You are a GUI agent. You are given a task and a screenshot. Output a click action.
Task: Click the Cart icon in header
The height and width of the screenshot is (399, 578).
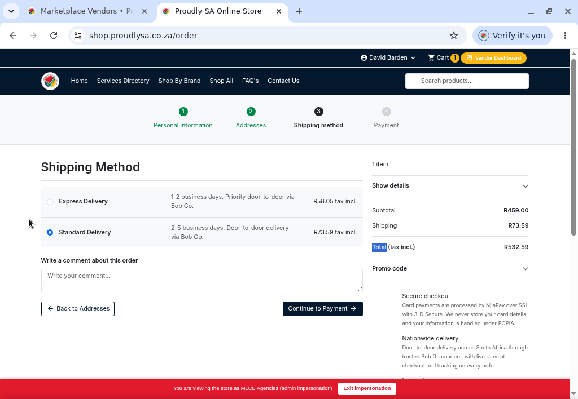pyautogui.click(x=431, y=58)
